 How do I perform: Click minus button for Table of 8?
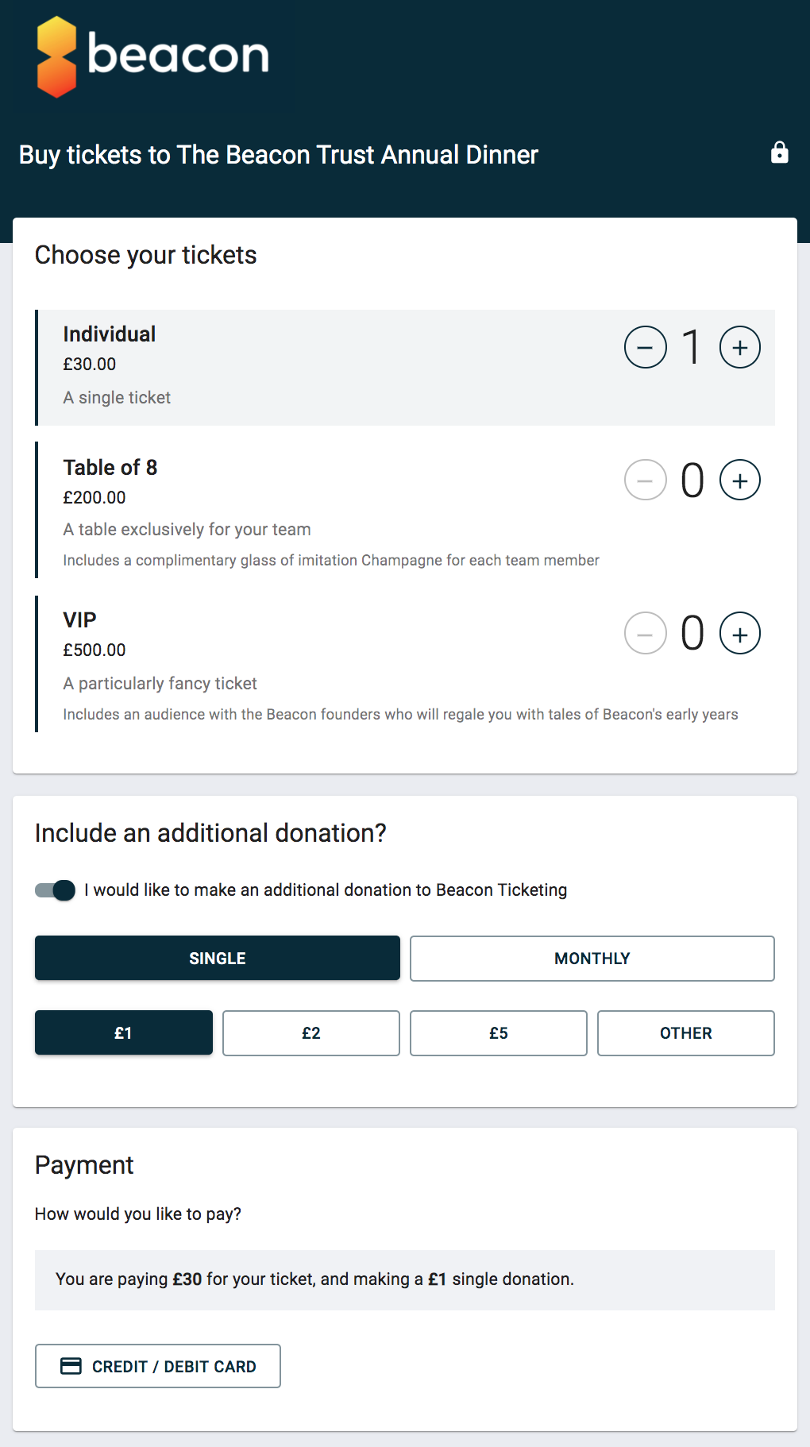(645, 480)
